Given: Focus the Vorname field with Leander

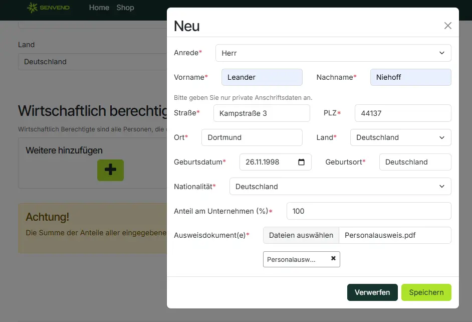Looking at the screenshot, I should (262, 77).
